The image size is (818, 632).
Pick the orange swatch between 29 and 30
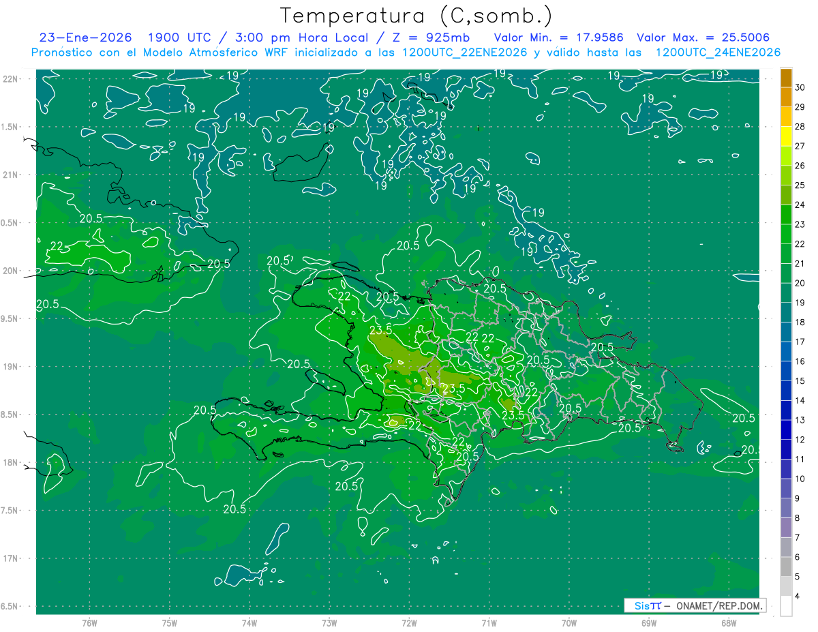(786, 97)
